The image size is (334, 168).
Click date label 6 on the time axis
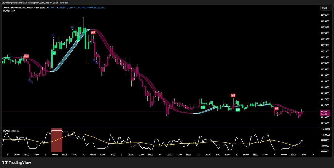pos(160,154)
